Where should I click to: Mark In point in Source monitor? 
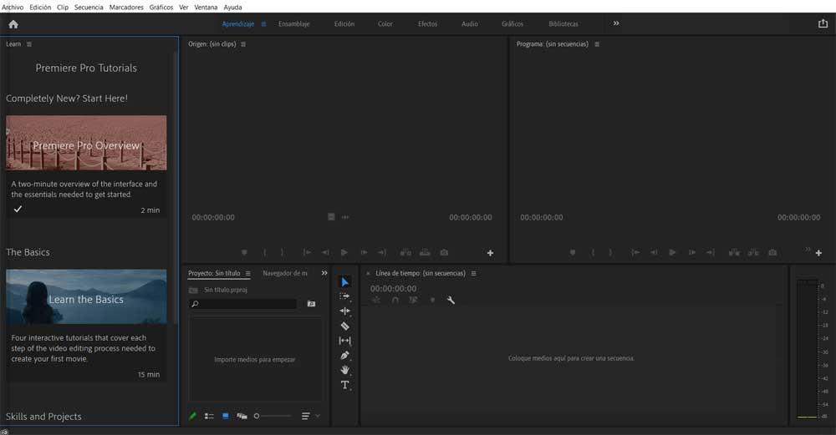click(x=264, y=252)
